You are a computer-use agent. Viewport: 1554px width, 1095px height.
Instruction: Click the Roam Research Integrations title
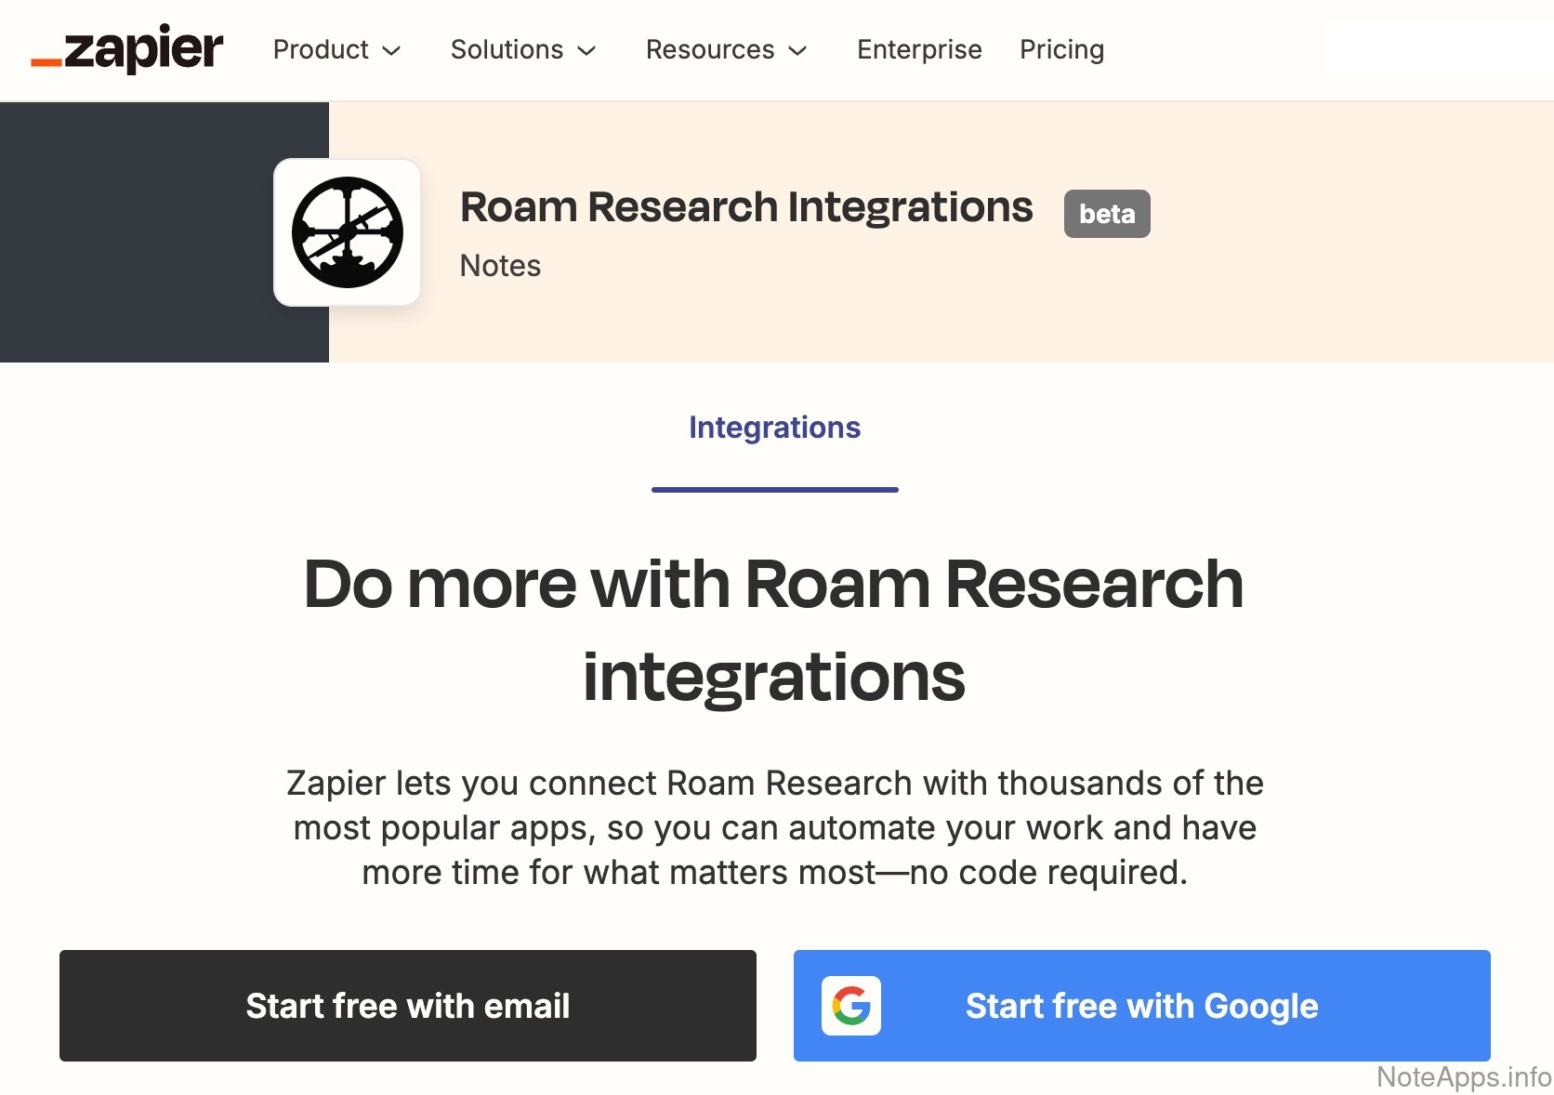pos(746,207)
